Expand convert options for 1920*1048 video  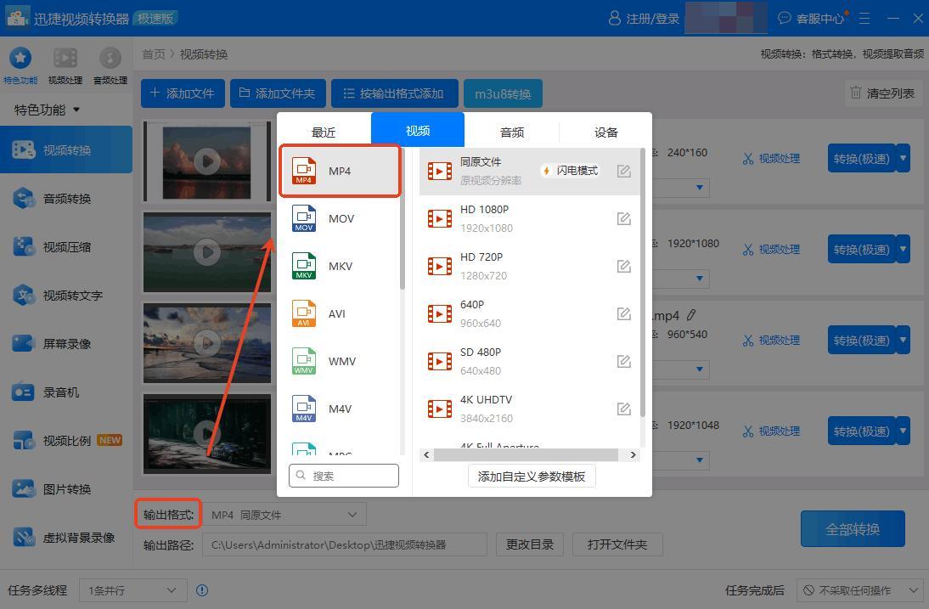[x=903, y=431]
